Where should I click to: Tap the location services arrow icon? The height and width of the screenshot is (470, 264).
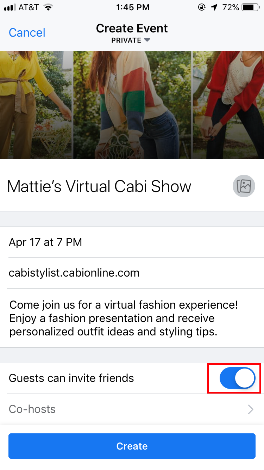[214, 7]
